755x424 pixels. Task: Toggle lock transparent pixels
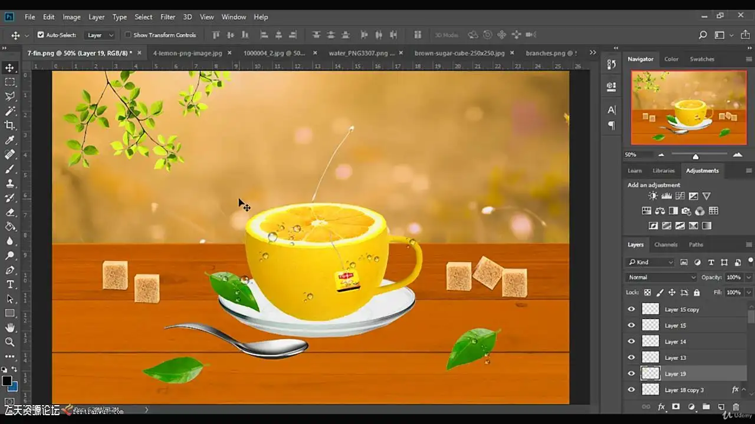click(648, 293)
